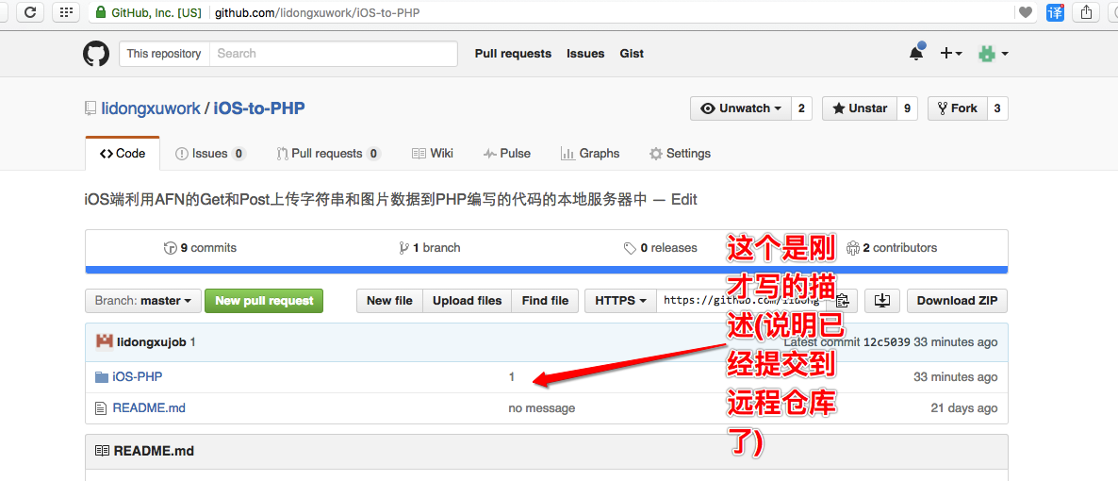Viewport: 1118px width, 481px height.
Task: Edit the repository description
Action: click(x=683, y=200)
